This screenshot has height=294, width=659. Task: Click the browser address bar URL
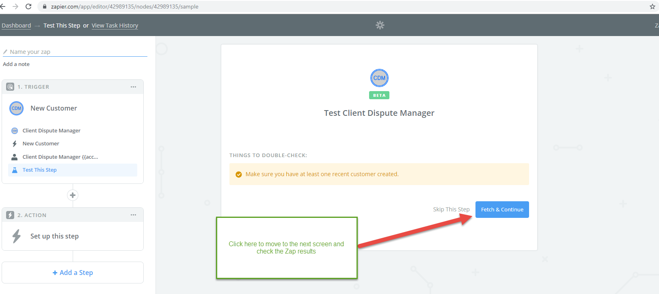[125, 6]
